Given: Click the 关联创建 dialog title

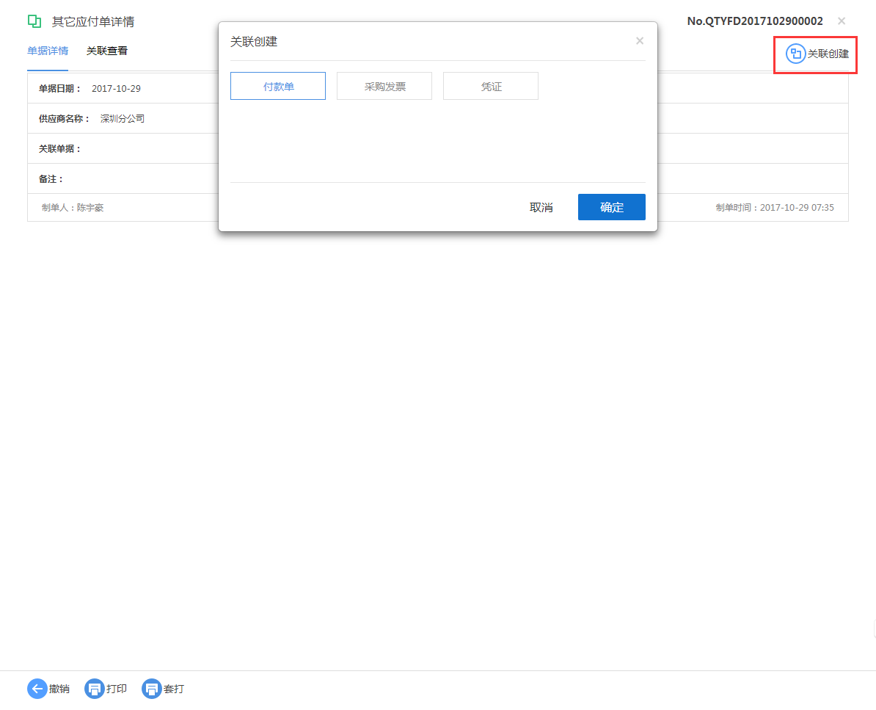Looking at the screenshot, I should tap(254, 41).
